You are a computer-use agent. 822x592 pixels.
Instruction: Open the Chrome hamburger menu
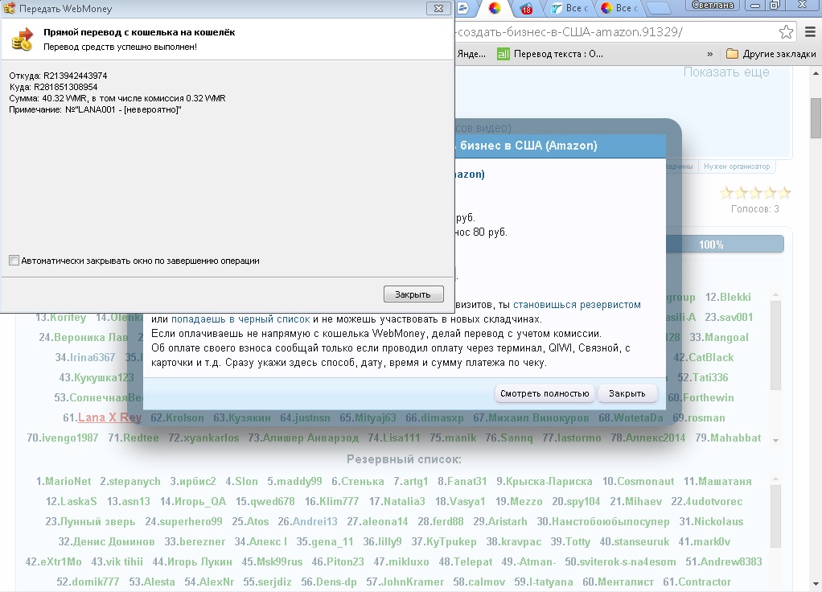click(x=810, y=32)
